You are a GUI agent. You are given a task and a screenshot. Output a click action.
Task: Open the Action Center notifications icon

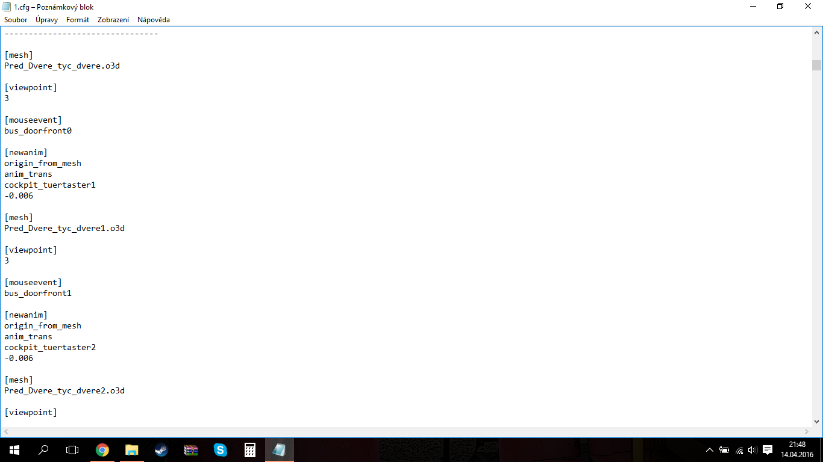click(768, 450)
